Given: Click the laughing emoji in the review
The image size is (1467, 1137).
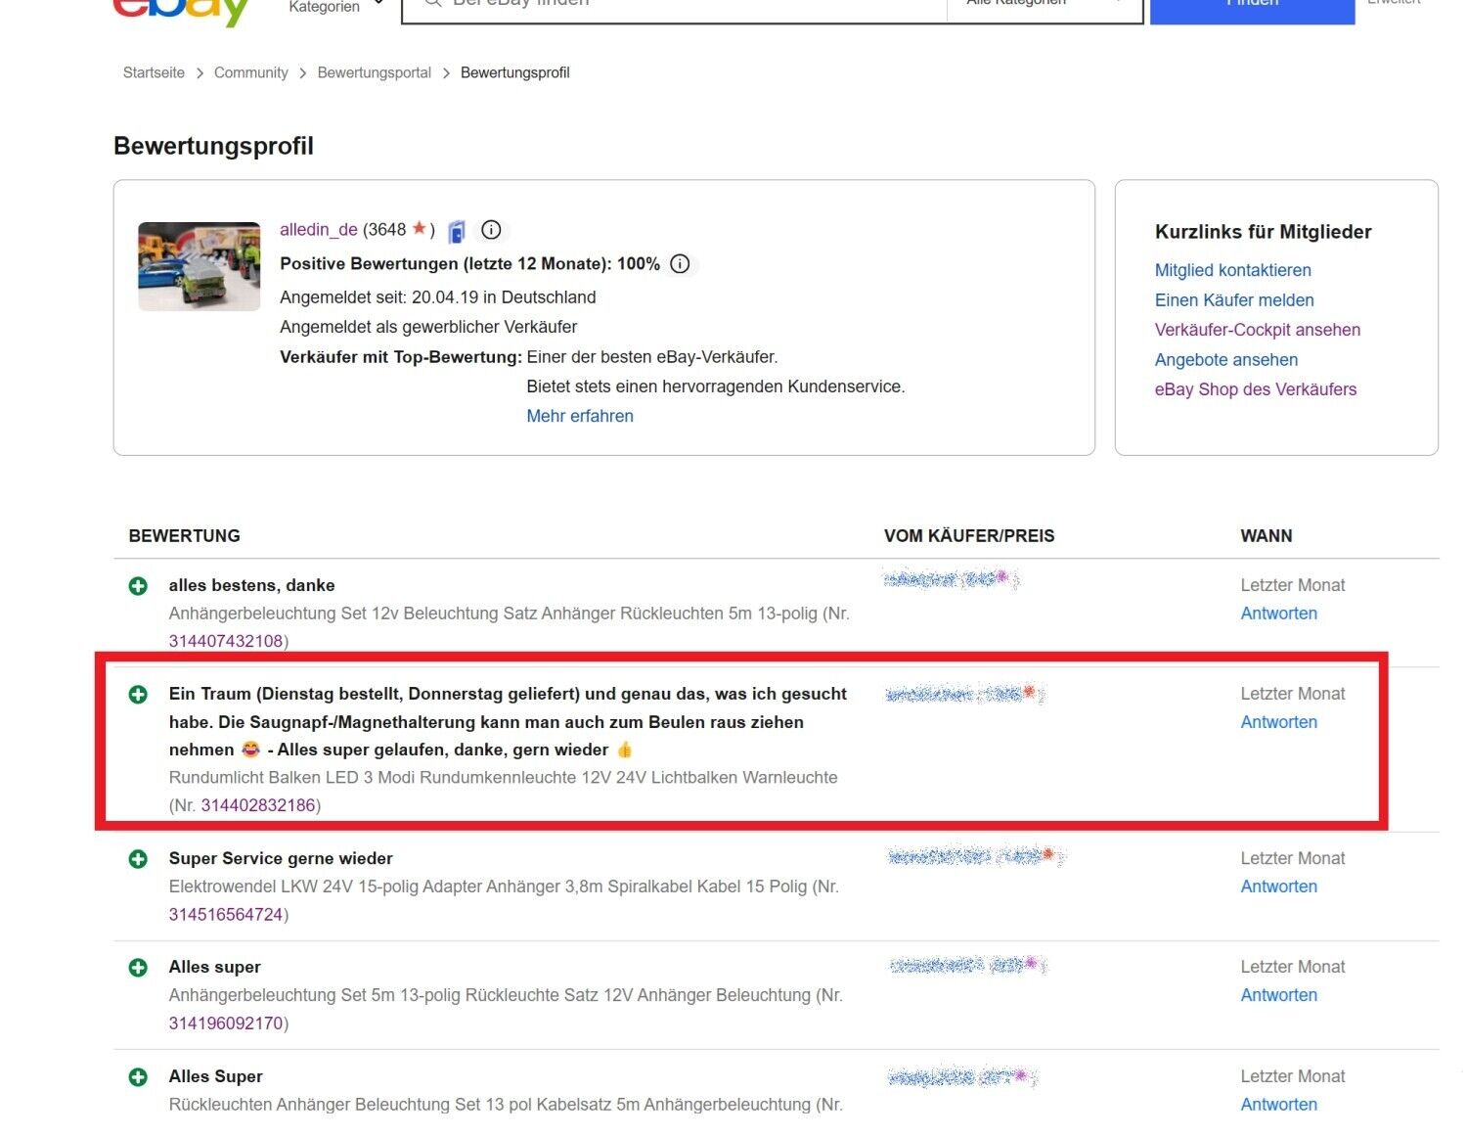Looking at the screenshot, I should [x=251, y=750].
